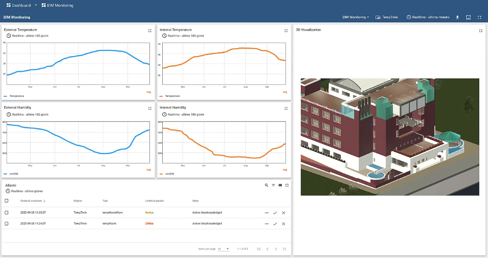
Task: Open BIM Monitoring dropdown in toolbar
Action: click(355, 17)
